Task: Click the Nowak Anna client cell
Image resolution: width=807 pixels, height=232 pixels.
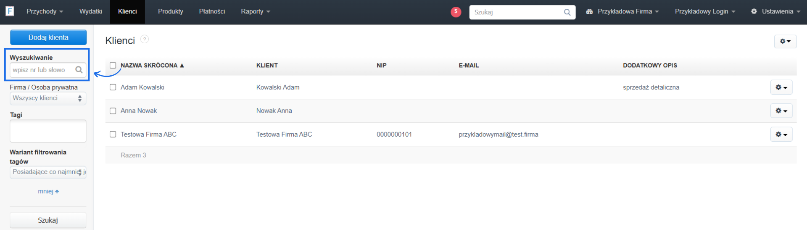Action: (x=274, y=111)
